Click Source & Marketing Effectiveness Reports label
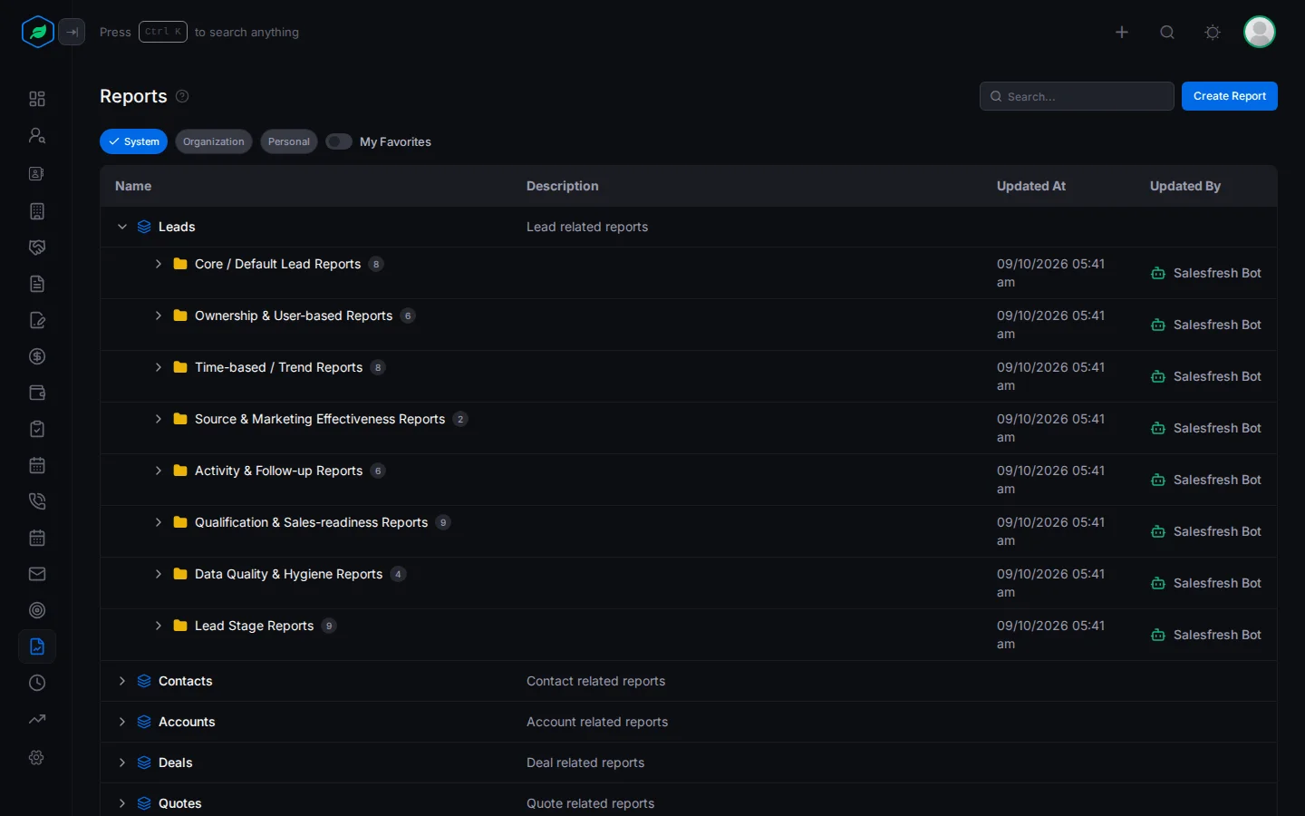 320,419
